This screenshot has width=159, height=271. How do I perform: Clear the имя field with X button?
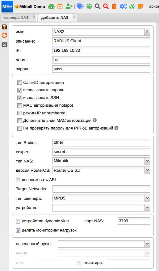(x=147, y=32)
